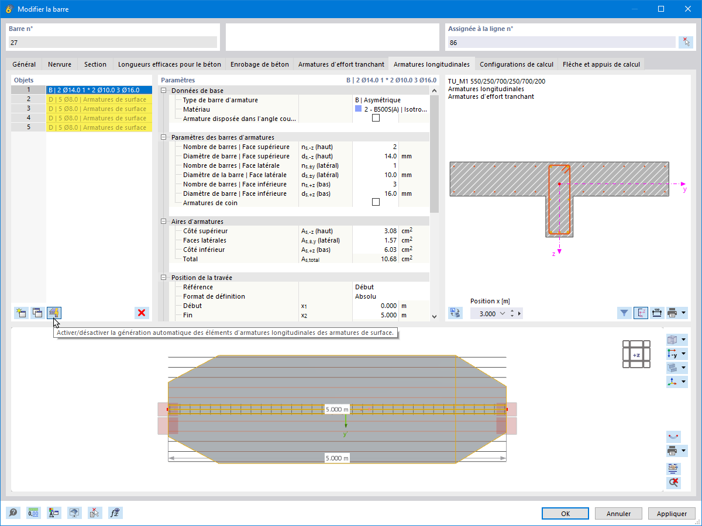Click the funnel filter icon in section view
This screenshot has height=526, width=702.
click(x=624, y=313)
